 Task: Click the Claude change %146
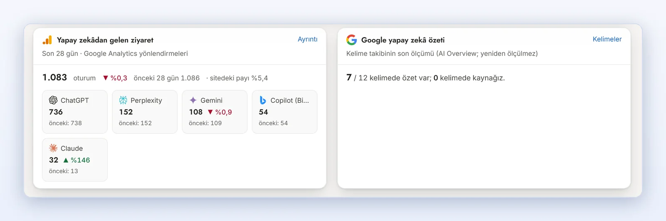pos(80,160)
